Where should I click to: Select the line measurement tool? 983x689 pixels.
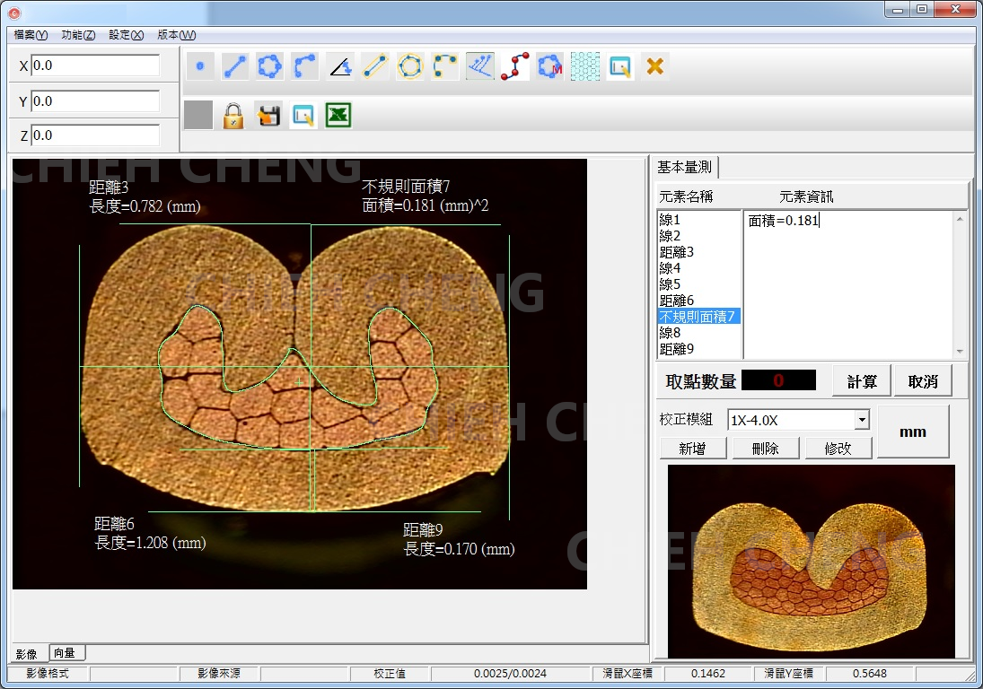235,66
